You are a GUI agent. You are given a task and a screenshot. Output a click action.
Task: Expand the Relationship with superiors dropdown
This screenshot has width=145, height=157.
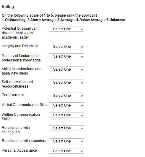coord(66,141)
